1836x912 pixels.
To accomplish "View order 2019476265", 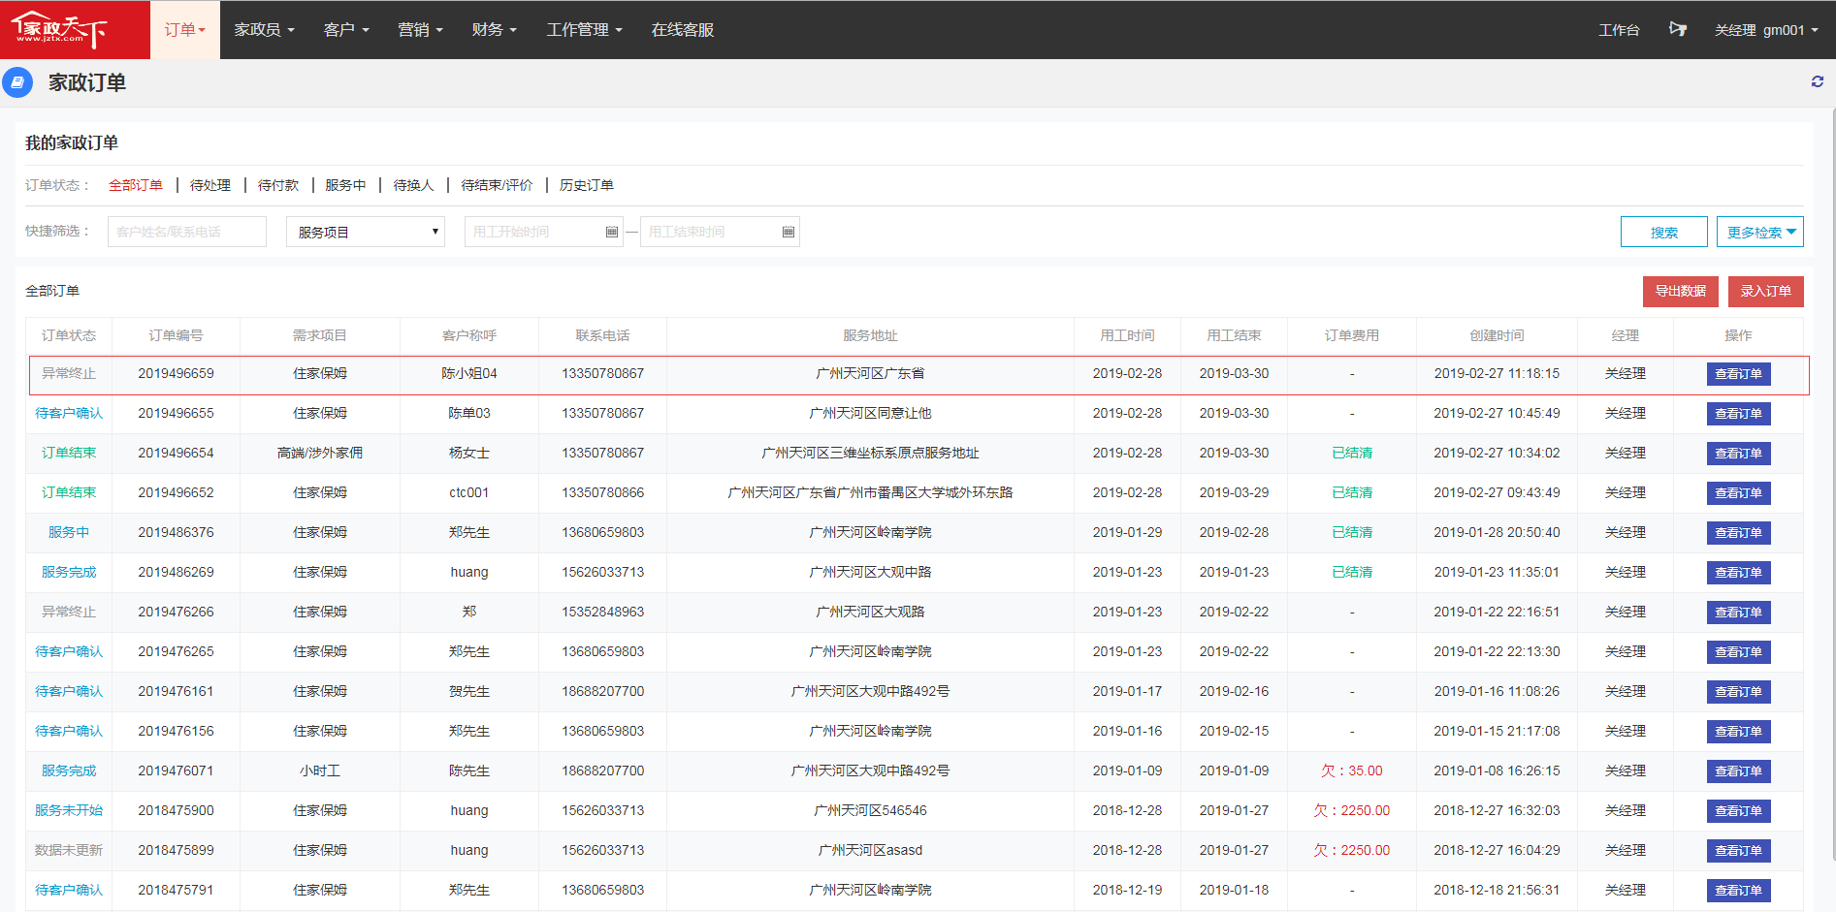I will [x=1738, y=652].
